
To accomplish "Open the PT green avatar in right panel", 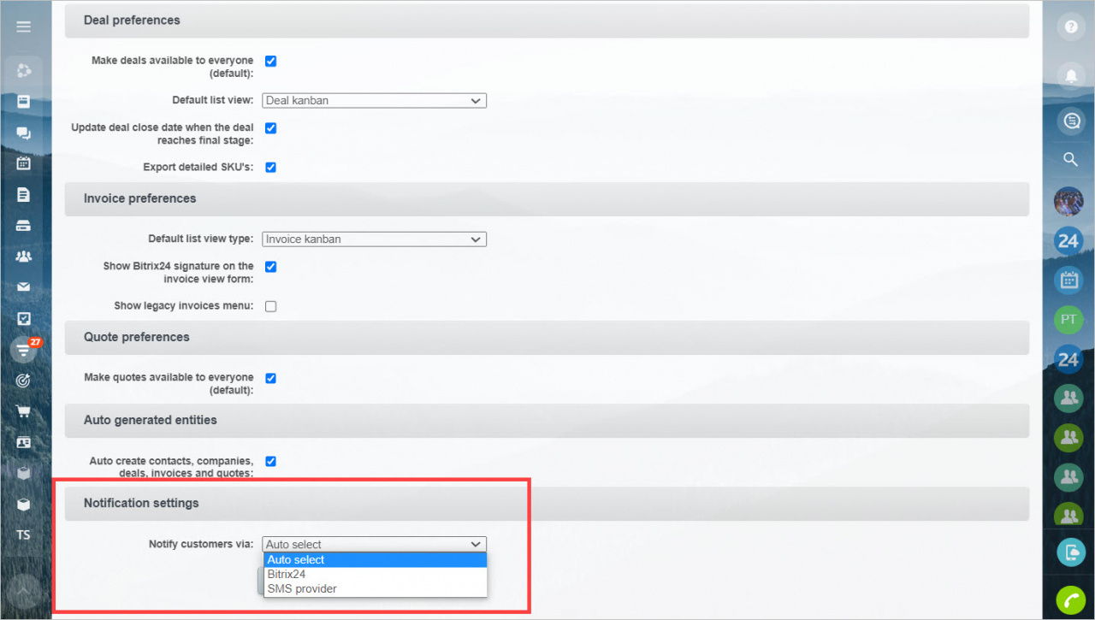I will click(1068, 319).
